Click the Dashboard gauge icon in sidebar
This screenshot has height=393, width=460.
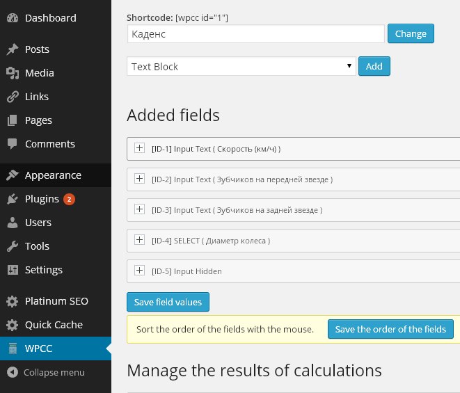(x=12, y=18)
